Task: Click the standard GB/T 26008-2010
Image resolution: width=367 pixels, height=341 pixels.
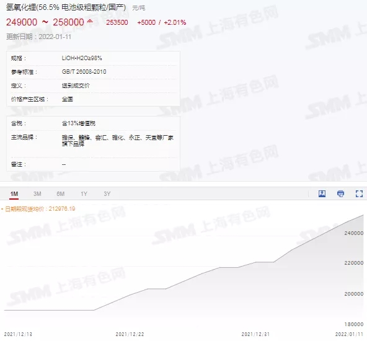Action: pos(84,72)
